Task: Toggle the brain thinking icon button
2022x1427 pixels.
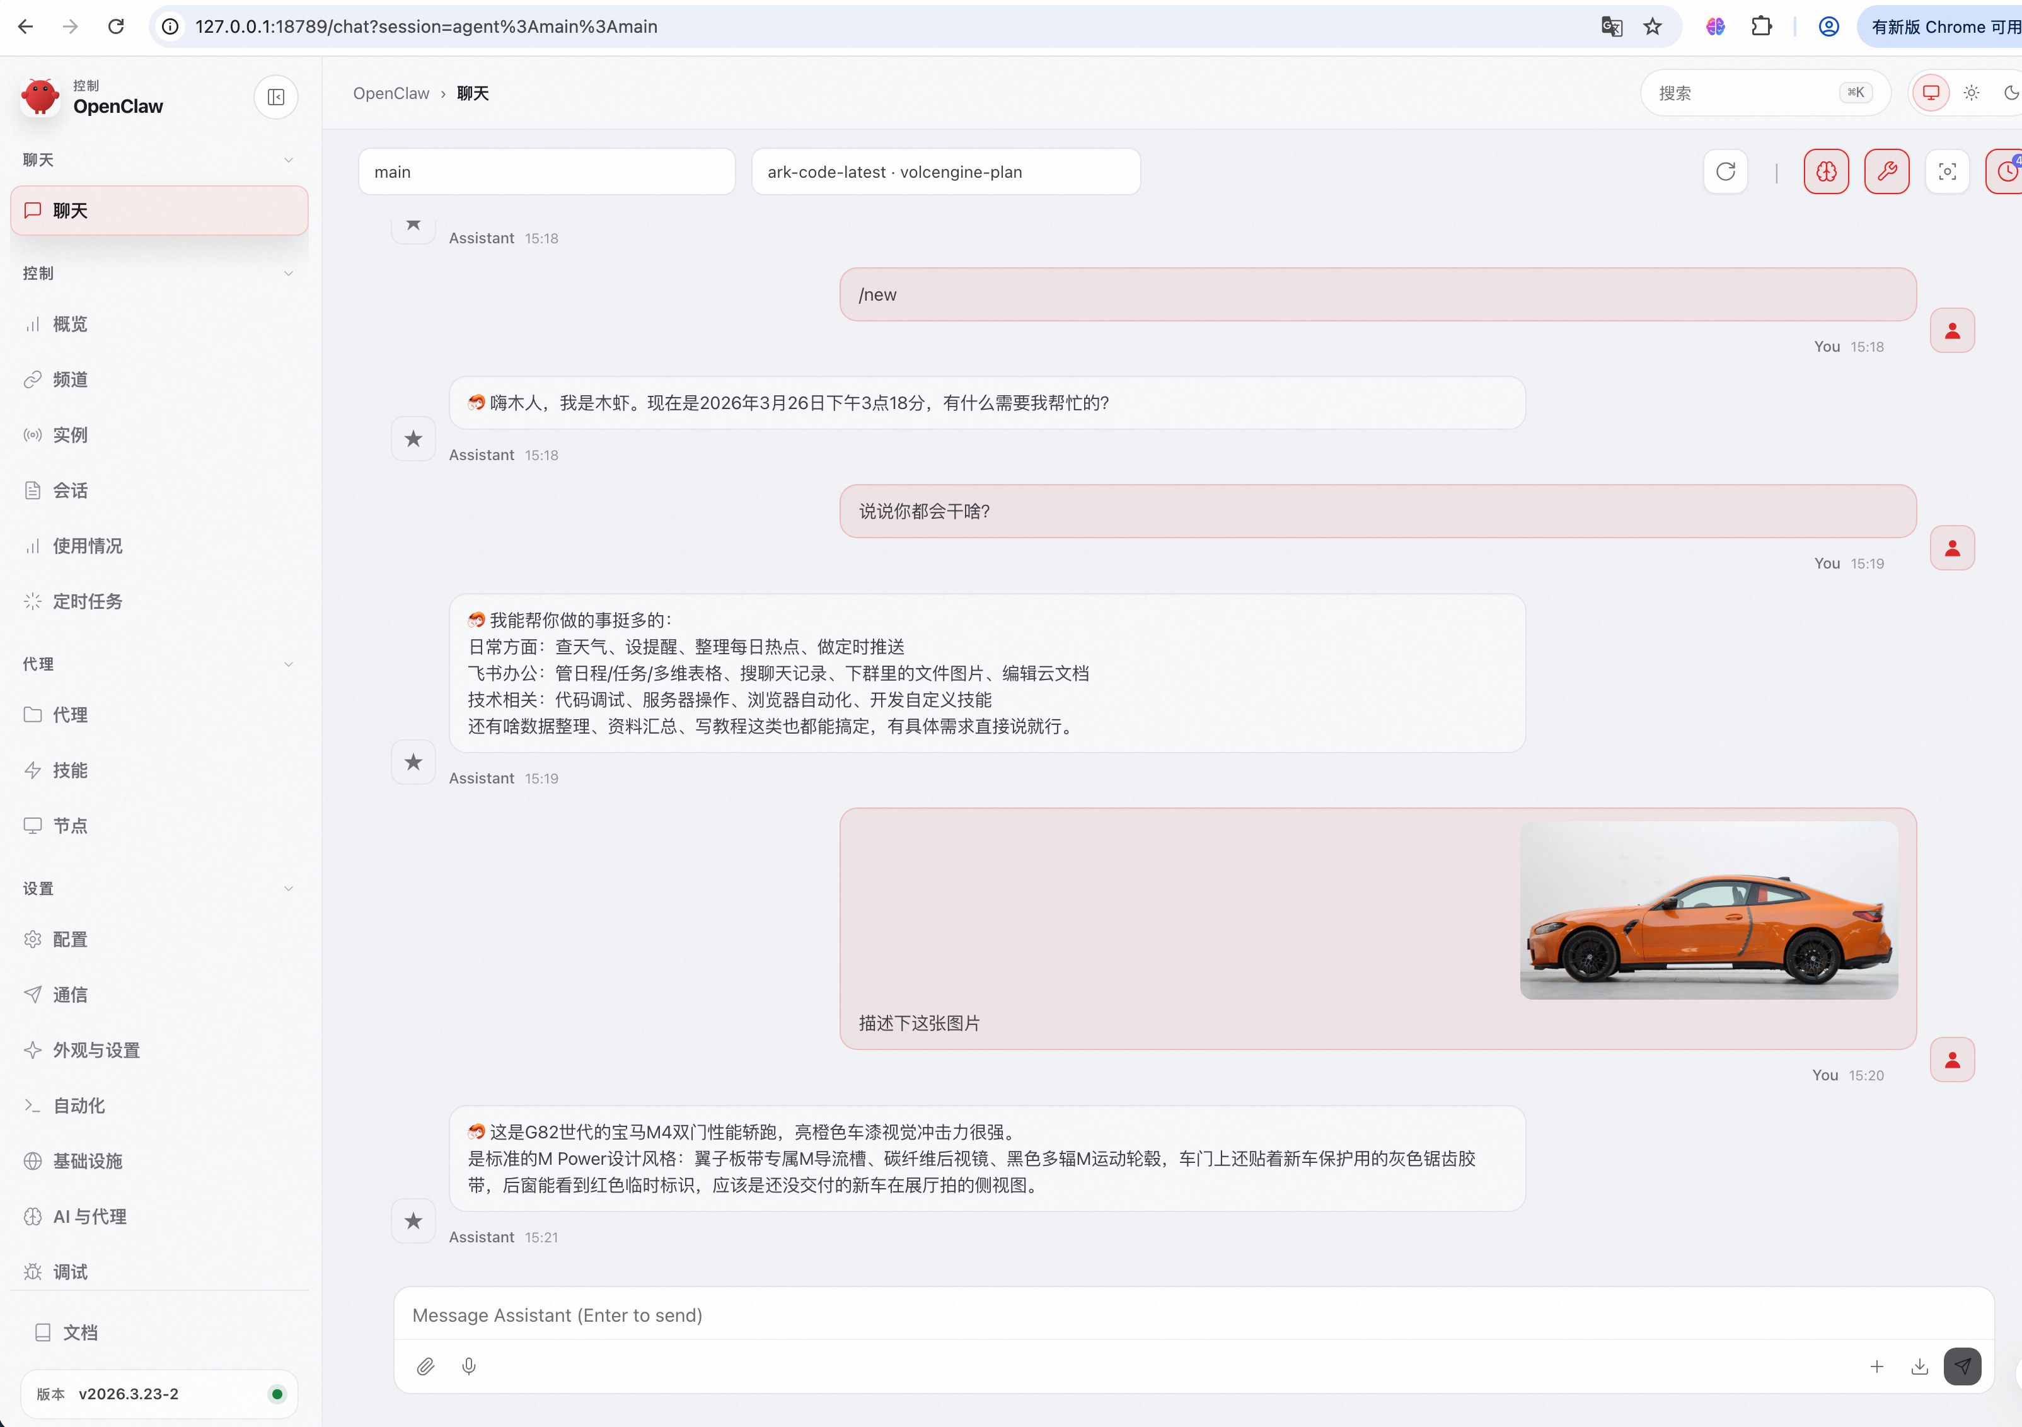Action: 1825,172
